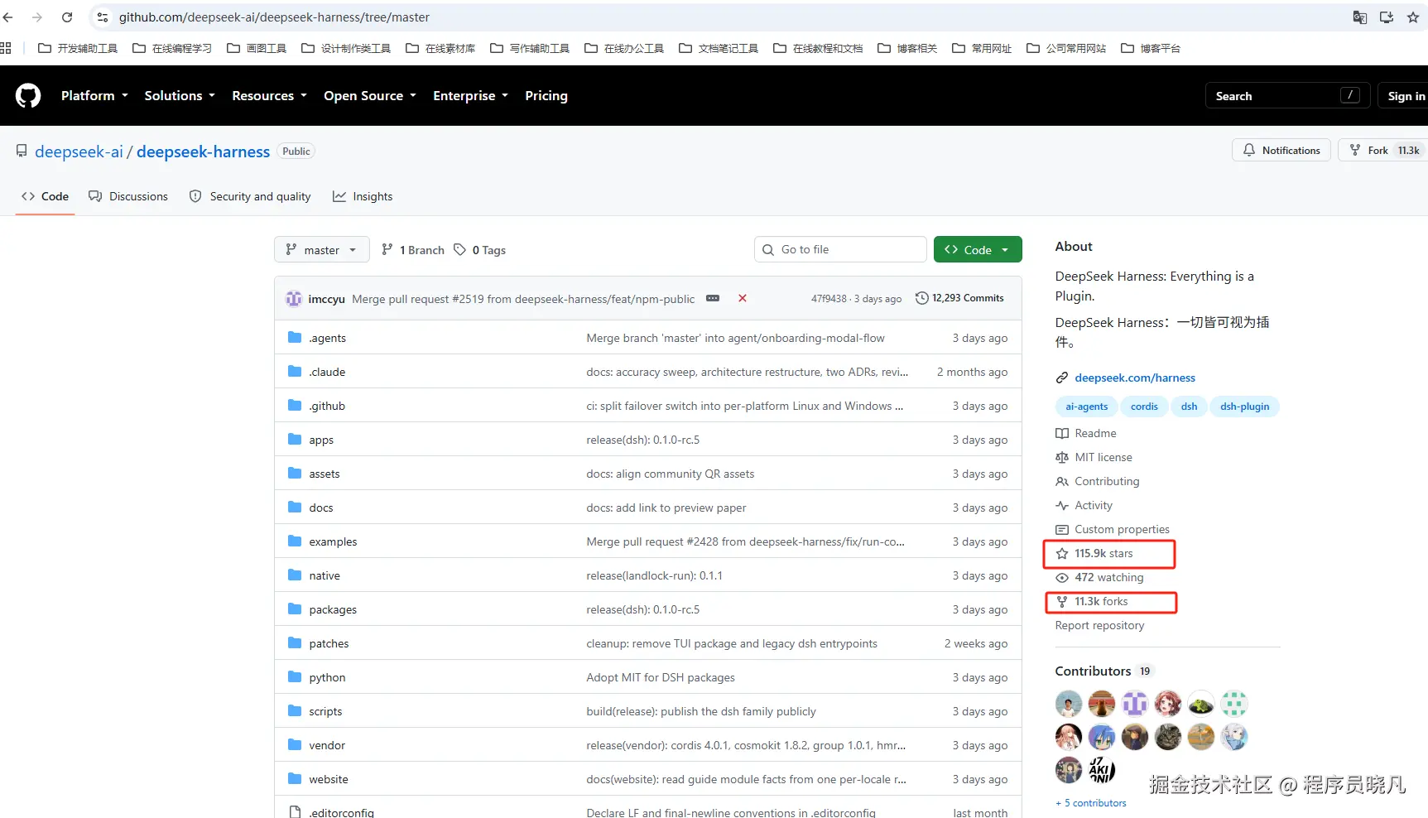Open the .editorconfig file icon

(x=295, y=812)
